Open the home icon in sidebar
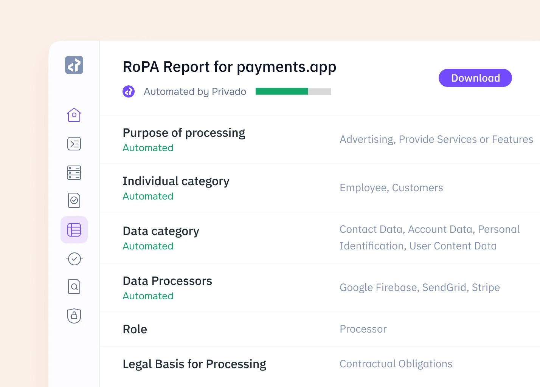 tap(74, 115)
